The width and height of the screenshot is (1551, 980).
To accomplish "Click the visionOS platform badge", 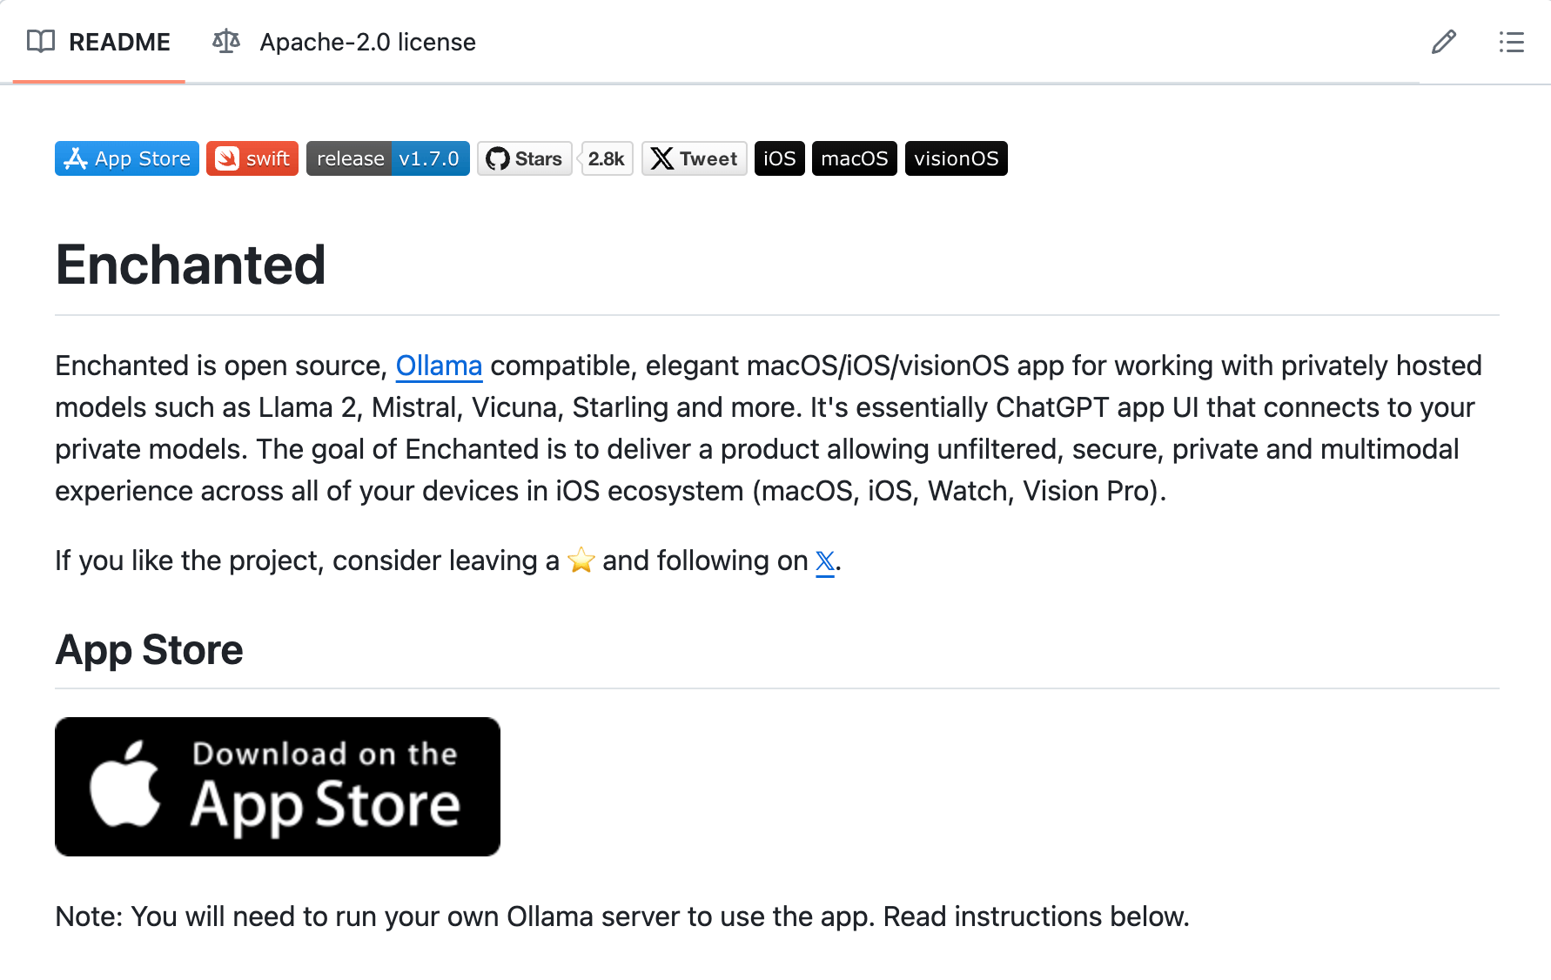I will pyautogui.click(x=956, y=158).
